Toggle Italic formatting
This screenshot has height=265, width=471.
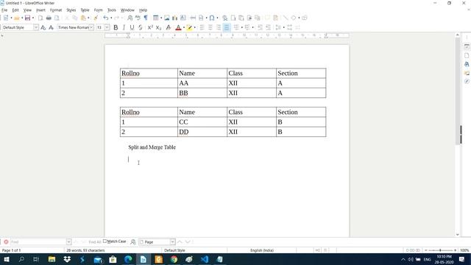124,27
